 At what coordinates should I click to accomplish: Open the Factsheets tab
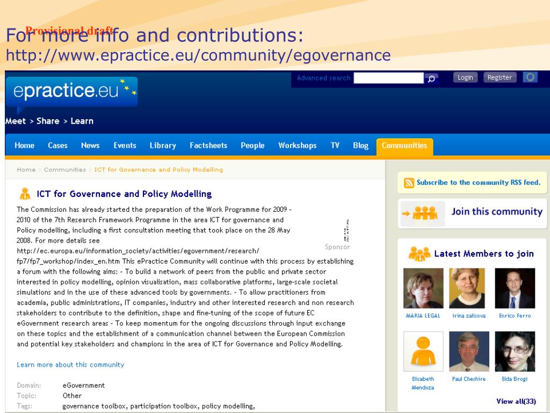click(208, 145)
